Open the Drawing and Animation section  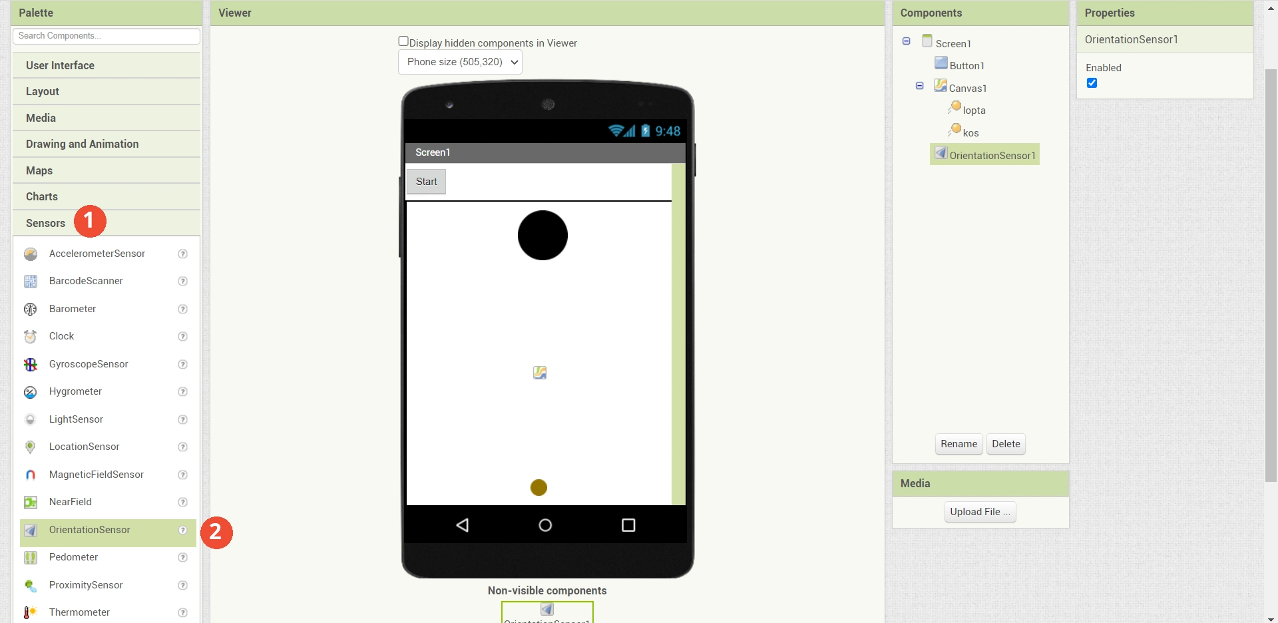[x=106, y=144]
